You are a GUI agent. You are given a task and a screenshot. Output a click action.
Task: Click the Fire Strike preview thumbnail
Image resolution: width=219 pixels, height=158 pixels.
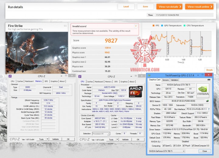coord(37,53)
